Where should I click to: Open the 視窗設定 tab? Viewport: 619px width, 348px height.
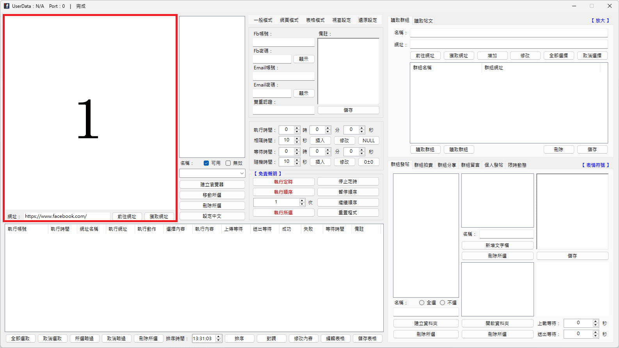[342, 20]
